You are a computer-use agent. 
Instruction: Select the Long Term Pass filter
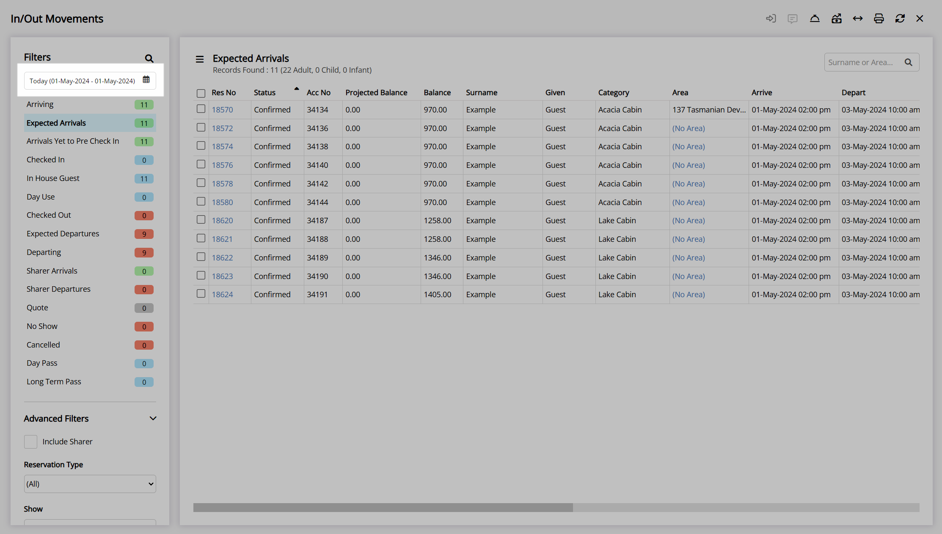coord(90,382)
